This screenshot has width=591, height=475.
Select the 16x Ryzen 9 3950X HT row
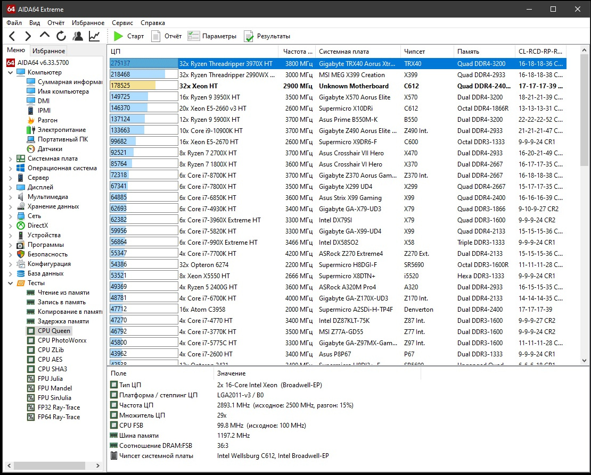tap(338, 97)
